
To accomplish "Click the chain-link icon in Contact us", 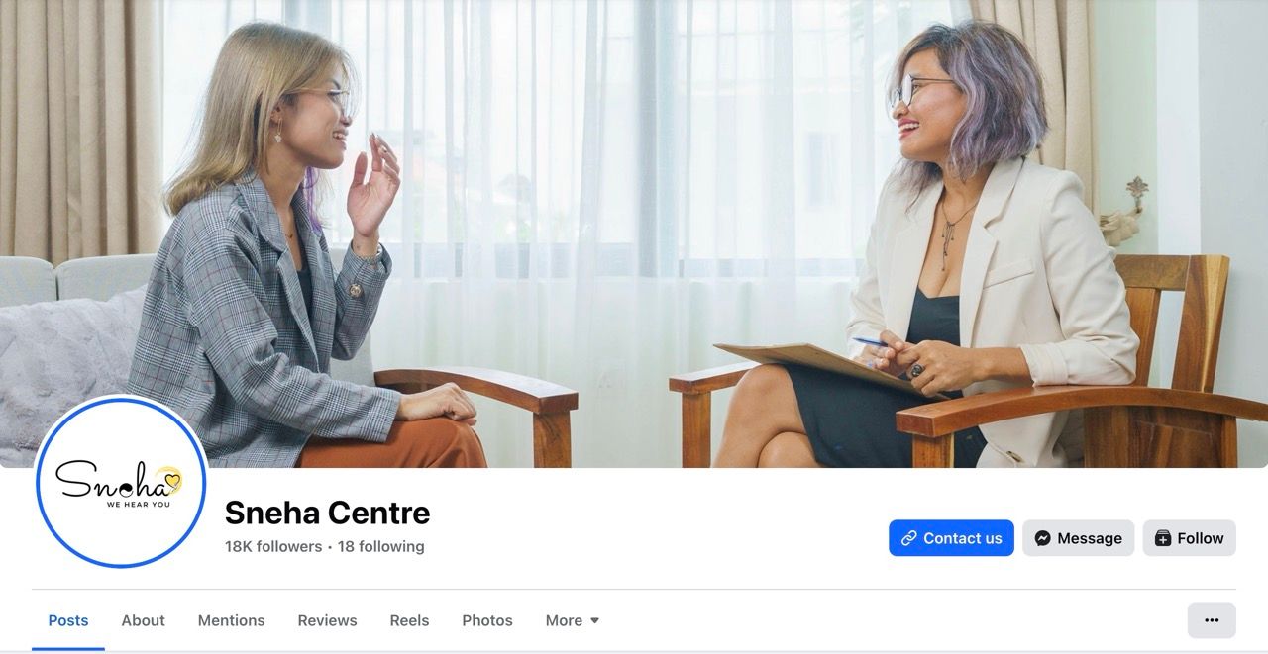I will coord(908,538).
